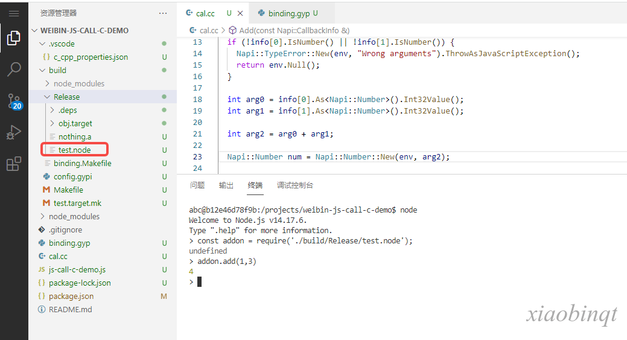Open the Extensions view
This screenshot has width=627, height=340.
[x=14, y=164]
